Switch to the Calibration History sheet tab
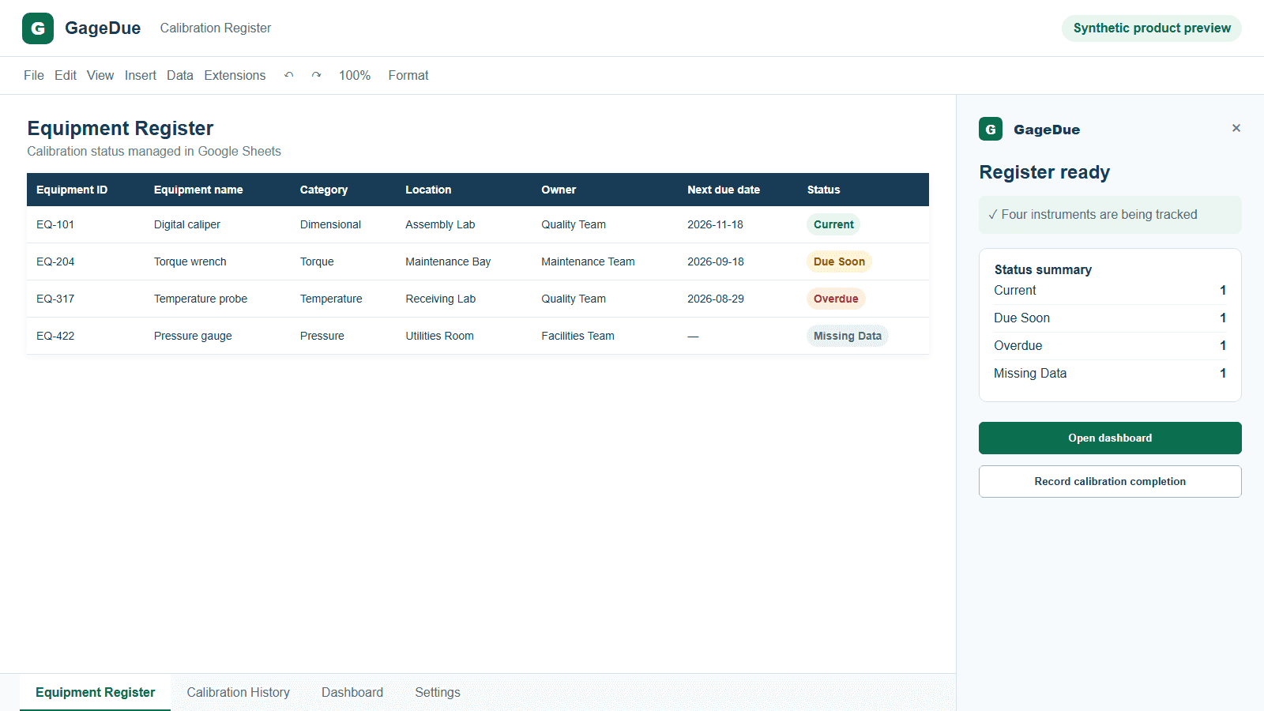This screenshot has width=1264, height=711. tap(239, 692)
